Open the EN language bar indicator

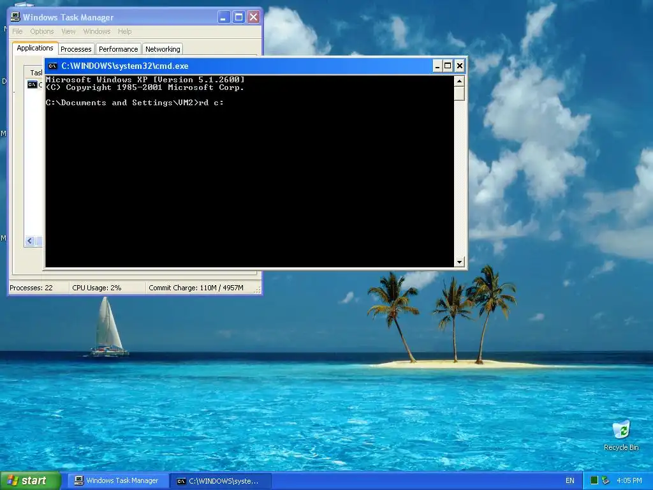click(x=569, y=480)
